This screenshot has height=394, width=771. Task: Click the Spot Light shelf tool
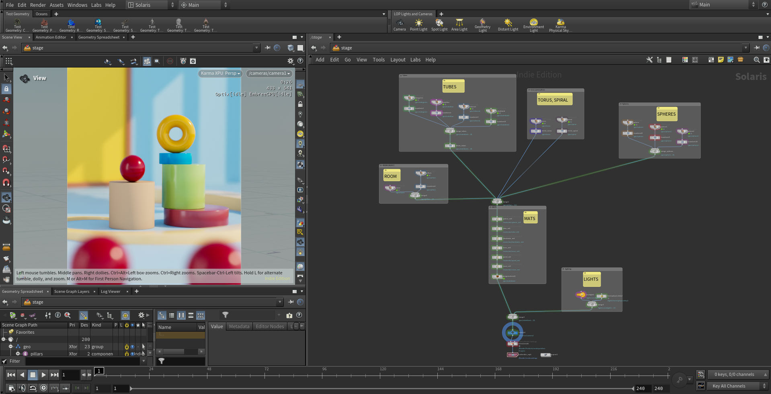(x=439, y=25)
